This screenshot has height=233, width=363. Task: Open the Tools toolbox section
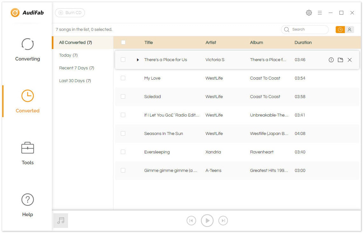pos(28,153)
